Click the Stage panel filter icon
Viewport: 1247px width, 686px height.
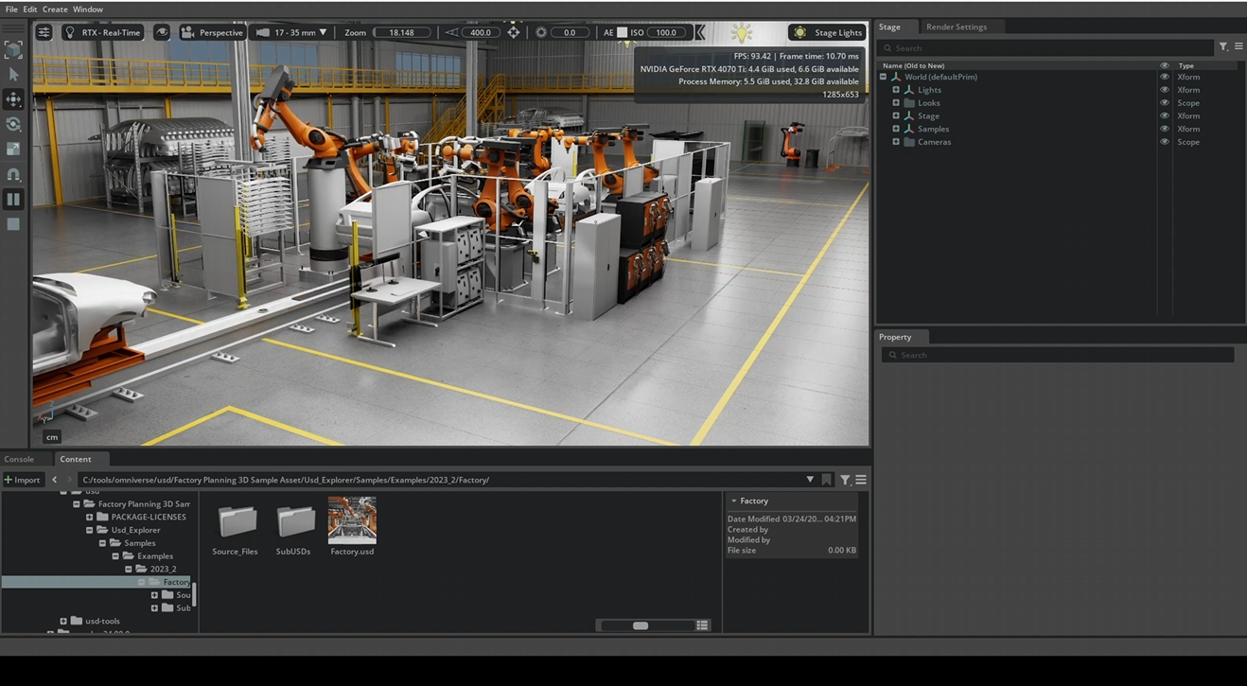[x=1222, y=46]
